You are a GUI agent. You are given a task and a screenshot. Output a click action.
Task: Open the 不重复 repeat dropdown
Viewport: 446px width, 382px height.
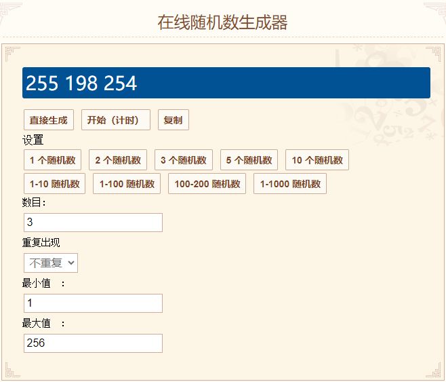tap(51, 263)
